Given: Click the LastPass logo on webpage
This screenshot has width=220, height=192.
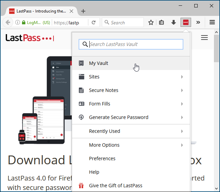Looking at the screenshot, I should pos(30,38).
